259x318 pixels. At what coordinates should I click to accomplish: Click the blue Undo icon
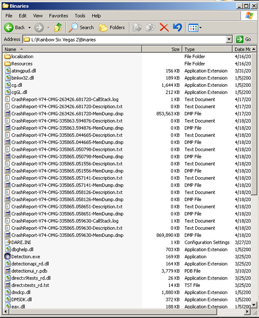177,28
